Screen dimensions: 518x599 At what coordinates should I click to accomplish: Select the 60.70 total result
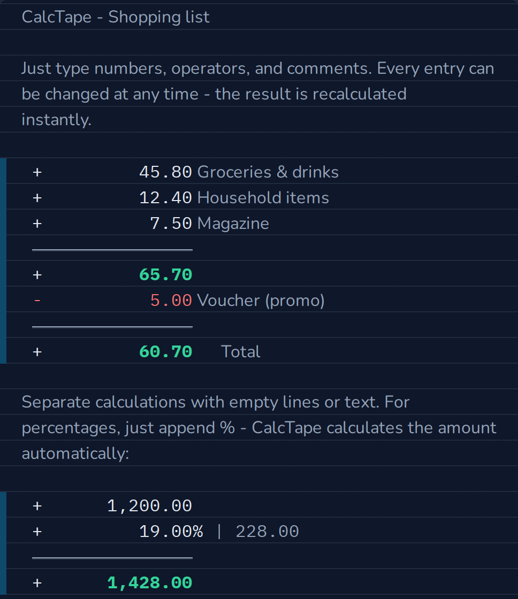pos(165,351)
